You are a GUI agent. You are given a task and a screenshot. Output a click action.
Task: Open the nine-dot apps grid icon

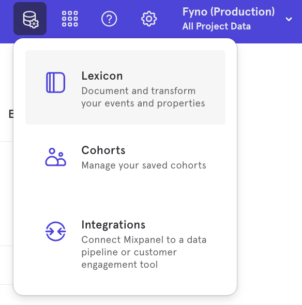pos(70,19)
